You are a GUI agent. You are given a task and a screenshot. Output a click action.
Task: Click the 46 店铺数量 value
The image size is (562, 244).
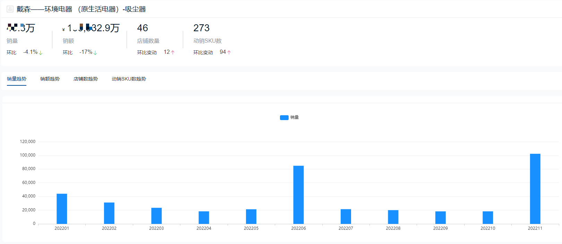(143, 28)
